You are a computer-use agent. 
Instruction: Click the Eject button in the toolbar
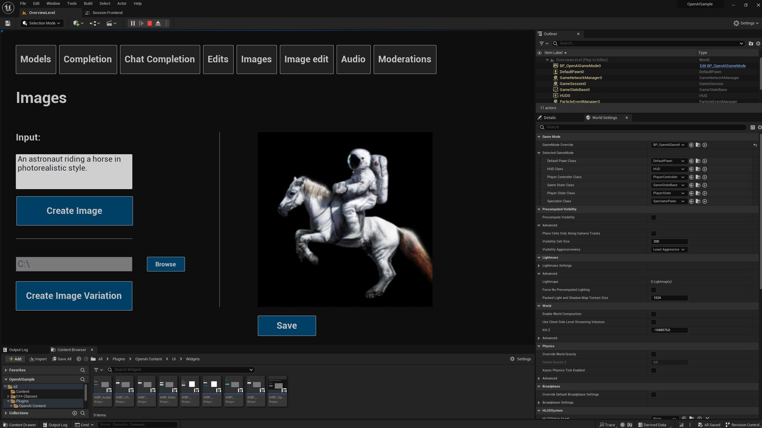[158, 23]
